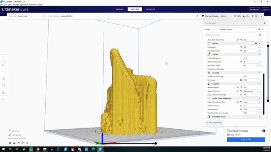Collapse the Support settings section
271x152 pixels.
[259, 84]
